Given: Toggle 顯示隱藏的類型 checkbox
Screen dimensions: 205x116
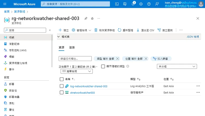Looking at the screenshot, I should tap(103, 66).
